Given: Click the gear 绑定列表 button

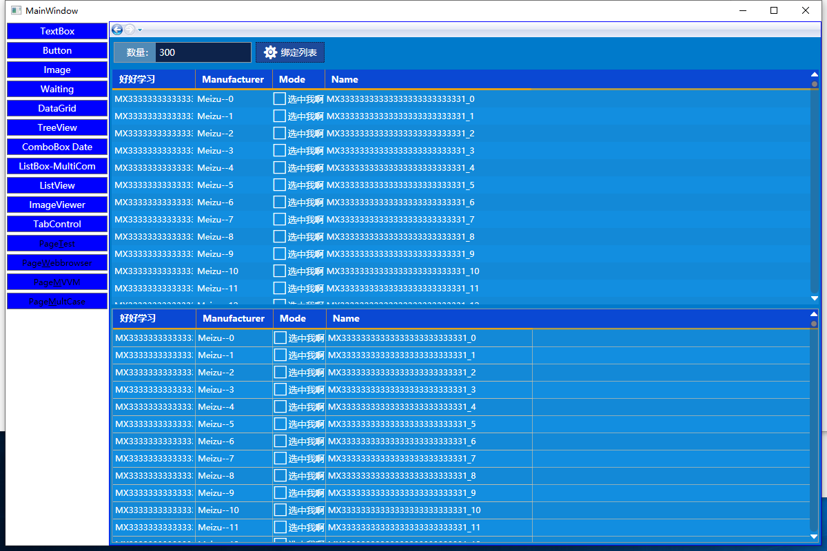Looking at the screenshot, I should pyautogui.click(x=290, y=52).
